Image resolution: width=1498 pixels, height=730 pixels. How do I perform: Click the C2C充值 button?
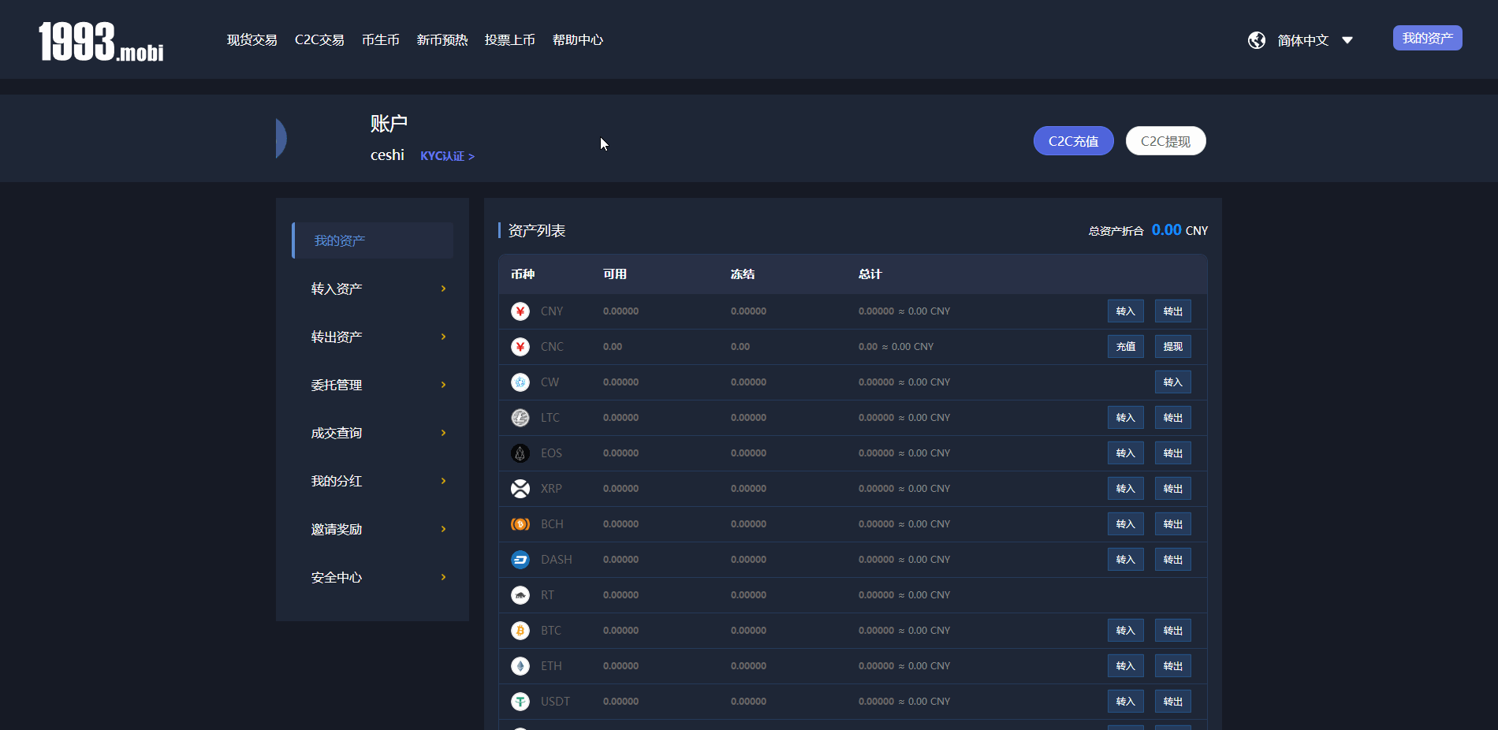click(1073, 141)
